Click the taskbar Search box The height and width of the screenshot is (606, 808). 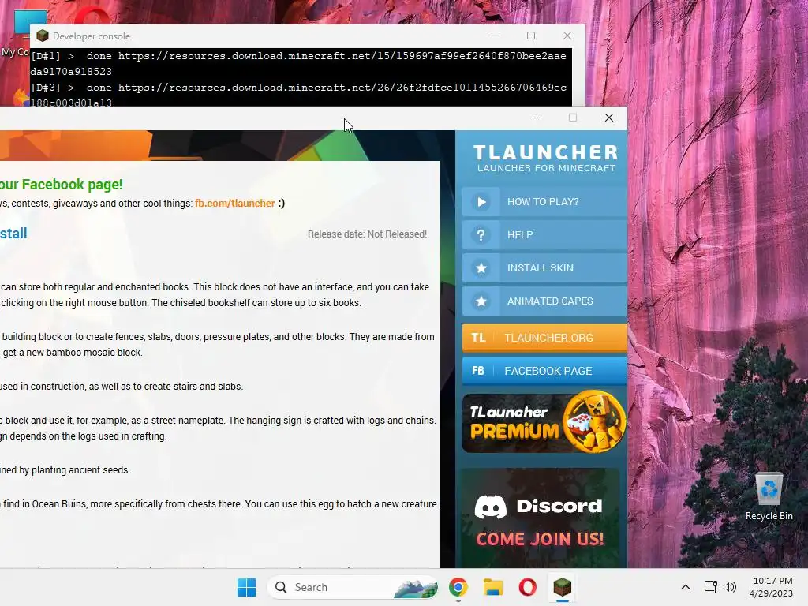click(353, 587)
